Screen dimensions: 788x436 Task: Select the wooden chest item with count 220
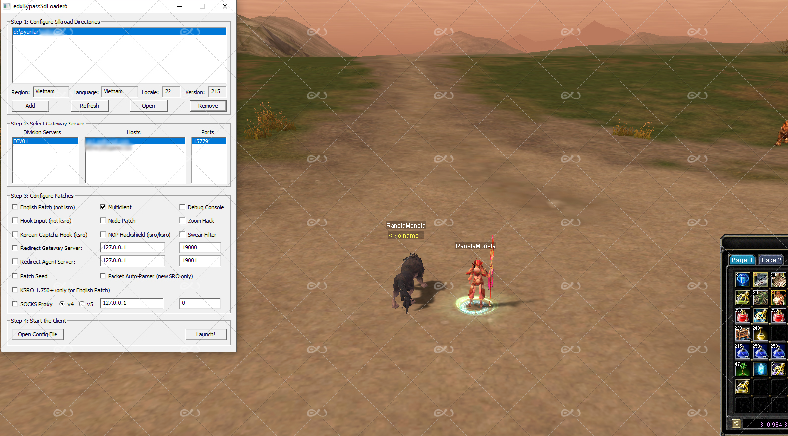pos(742,333)
